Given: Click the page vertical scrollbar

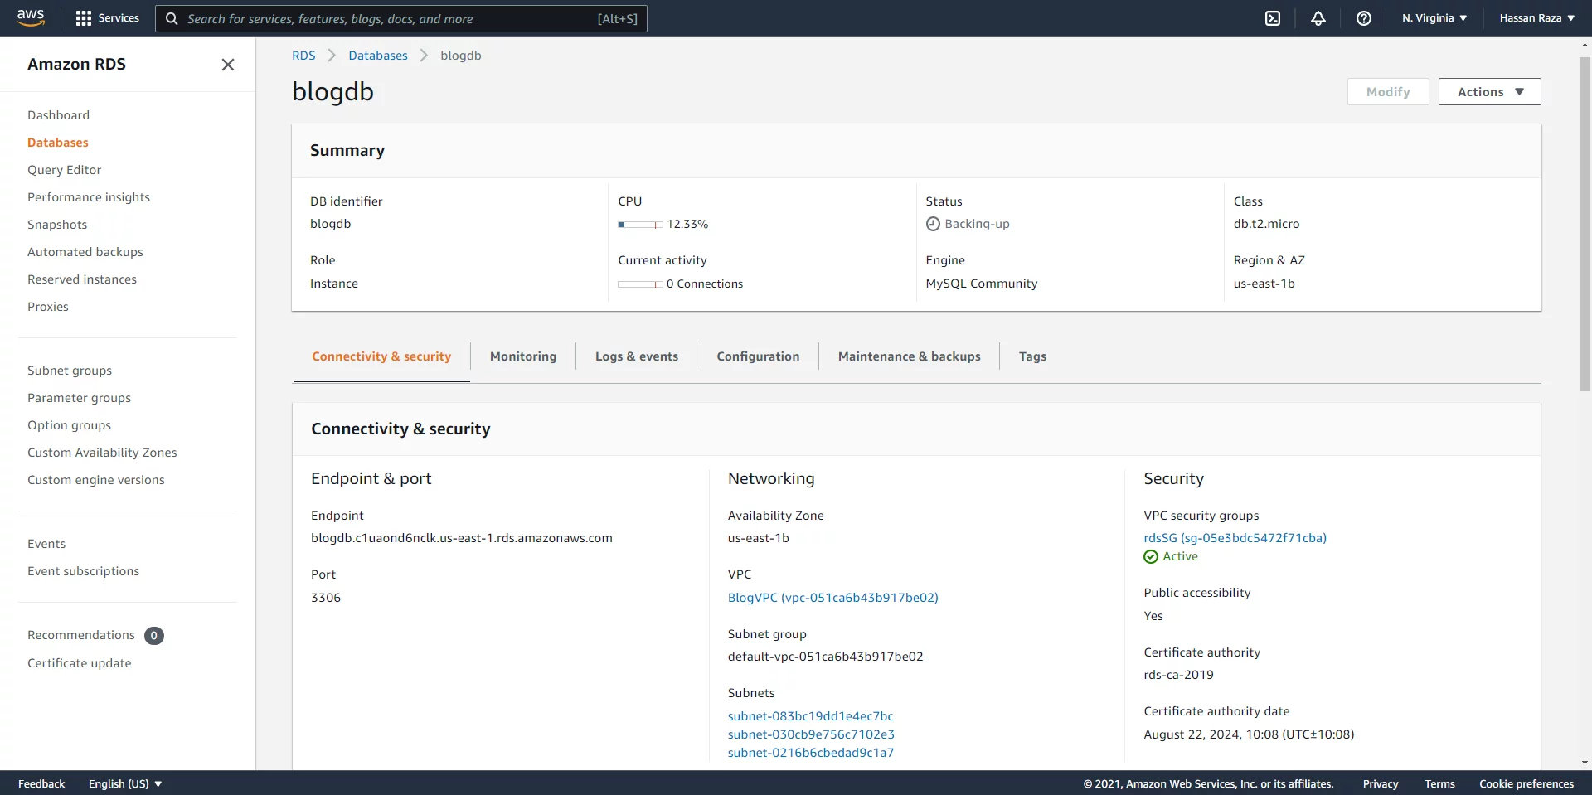Looking at the screenshot, I should (1585, 224).
